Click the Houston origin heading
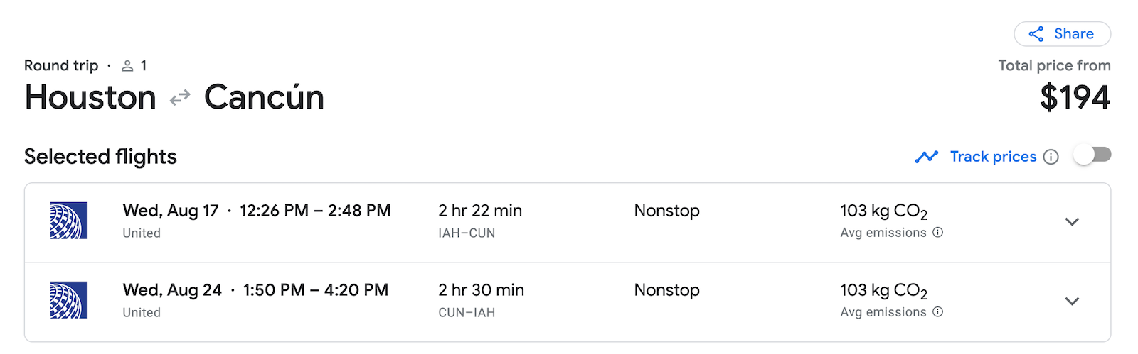The width and height of the screenshot is (1138, 354). (x=90, y=97)
